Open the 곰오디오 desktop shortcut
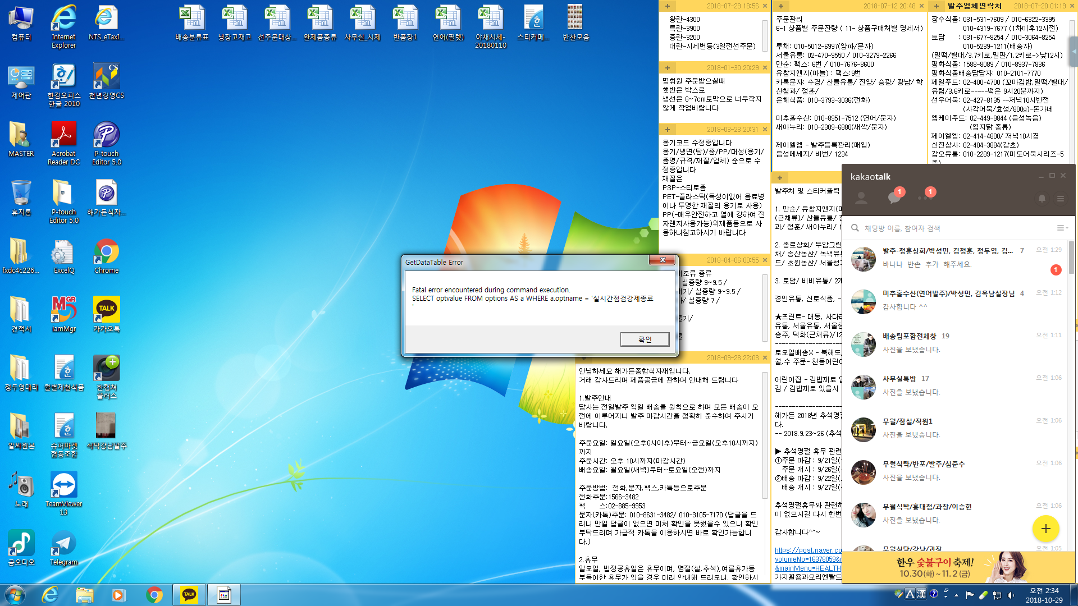Viewport: 1078px width, 606px height. [21, 548]
